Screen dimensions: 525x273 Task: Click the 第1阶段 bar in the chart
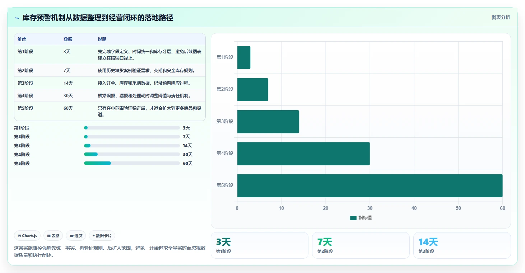[x=244, y=57]
